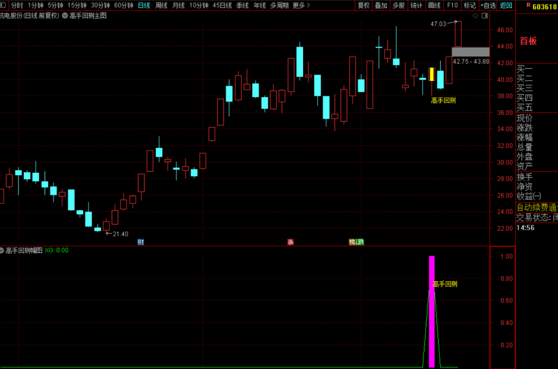Click the 统计 statistics button
The image size is (558, 369).
point(416,5)
